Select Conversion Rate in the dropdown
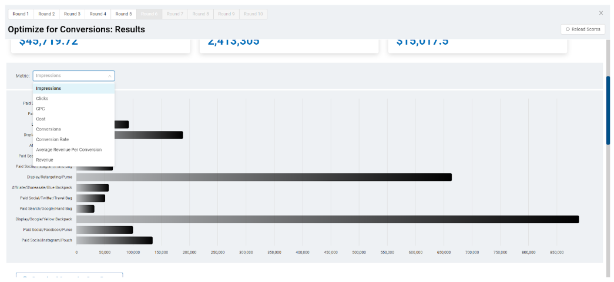Image resolution: width=614 pixels, height=282 pixels. pos(52,140)
